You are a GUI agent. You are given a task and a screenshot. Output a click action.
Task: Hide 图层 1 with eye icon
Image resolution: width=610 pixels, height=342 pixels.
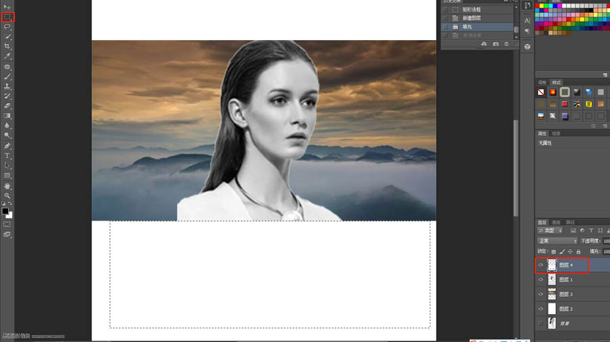(x=540, y=280)
